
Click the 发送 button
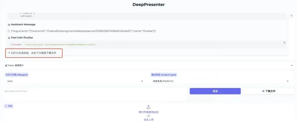(x=215, y=91)
